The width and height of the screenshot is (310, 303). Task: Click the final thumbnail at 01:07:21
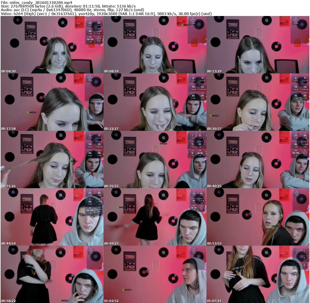(x=258, y=274)
